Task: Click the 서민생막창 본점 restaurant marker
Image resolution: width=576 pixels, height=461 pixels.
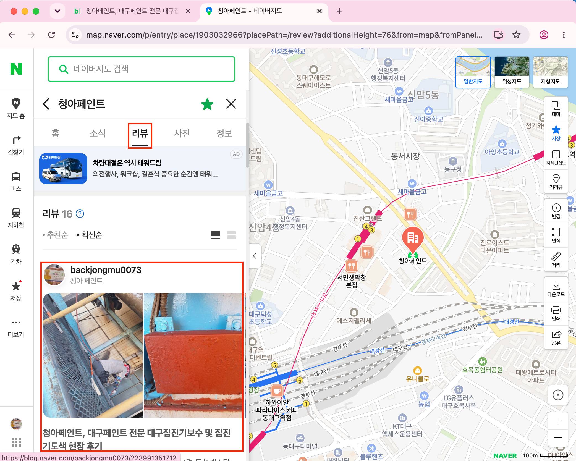Action: [351, 266]
